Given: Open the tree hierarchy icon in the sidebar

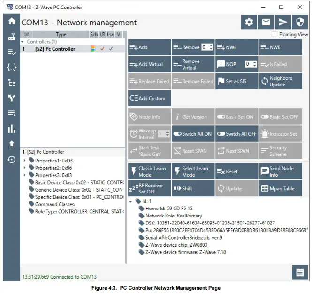Looking at the screenshot, I should click(12, 83).
